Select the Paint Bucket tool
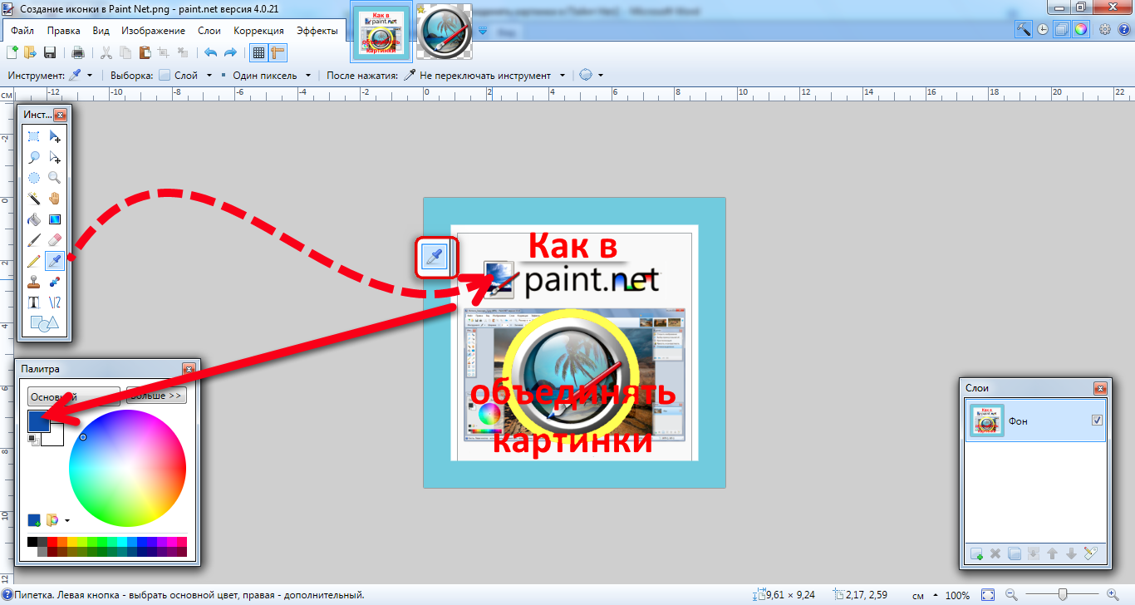This screenshot has width=1135, height=605. (x=34, y=219)
